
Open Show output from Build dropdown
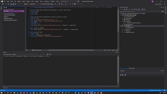26,55
